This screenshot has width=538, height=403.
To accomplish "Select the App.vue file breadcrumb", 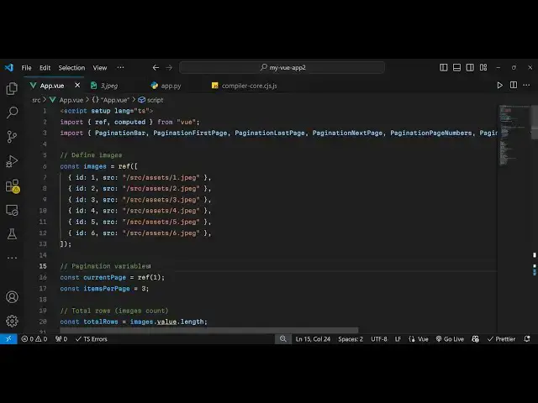I will click(71, 100).
